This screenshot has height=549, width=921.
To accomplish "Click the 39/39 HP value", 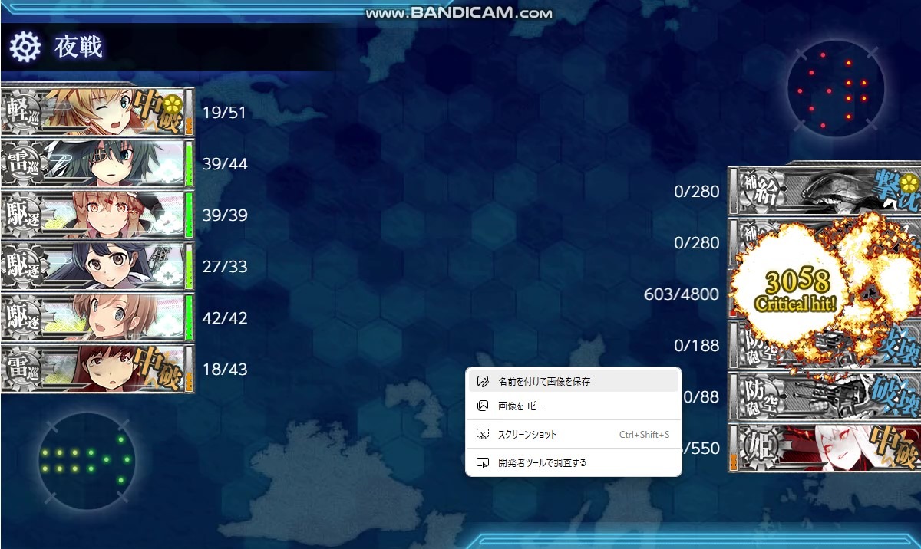I will pyautogui.click(x=225, y=215).
